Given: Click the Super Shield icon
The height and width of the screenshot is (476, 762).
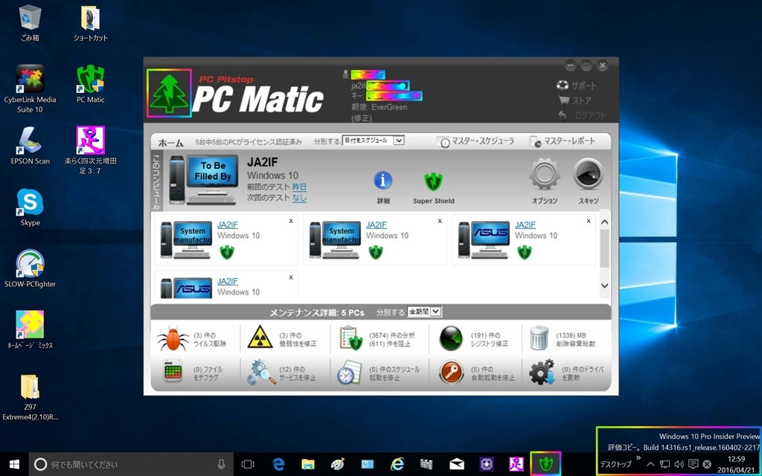Looking at the screenshot, I should coord(433,181).
